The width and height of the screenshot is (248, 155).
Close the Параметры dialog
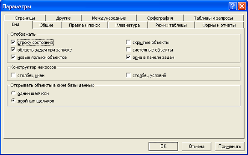click(x=242, y=6)
